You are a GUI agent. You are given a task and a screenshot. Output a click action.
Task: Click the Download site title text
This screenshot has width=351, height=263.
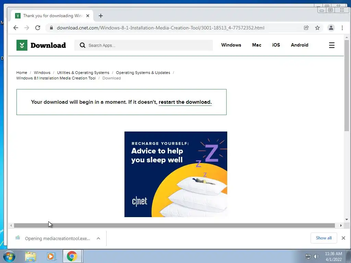[x=48, y=45]
